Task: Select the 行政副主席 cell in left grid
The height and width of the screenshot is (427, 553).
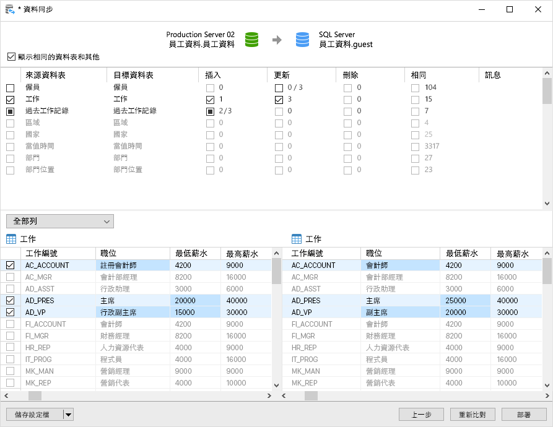Action: [133, 312]
